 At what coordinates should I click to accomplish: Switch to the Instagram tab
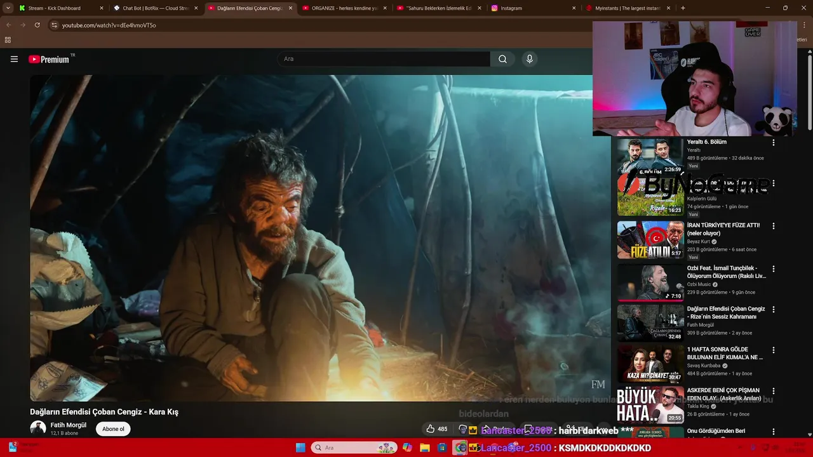533,8
